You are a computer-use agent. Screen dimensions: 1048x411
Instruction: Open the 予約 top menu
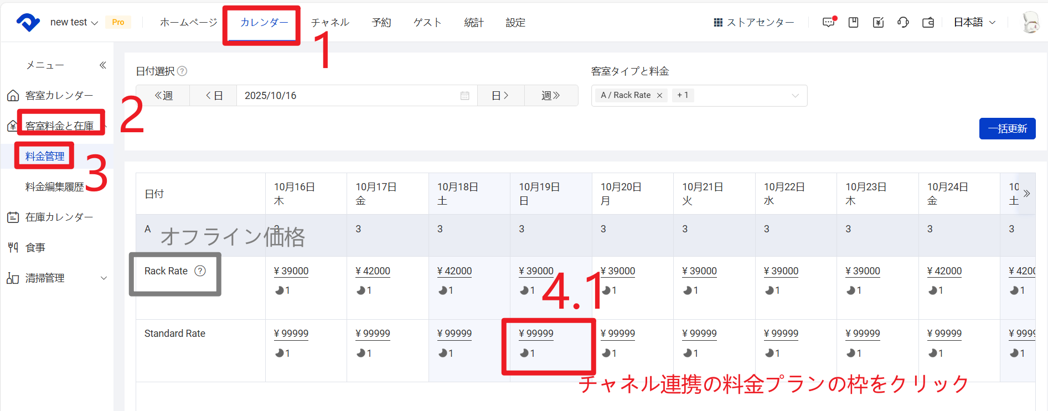381,23
